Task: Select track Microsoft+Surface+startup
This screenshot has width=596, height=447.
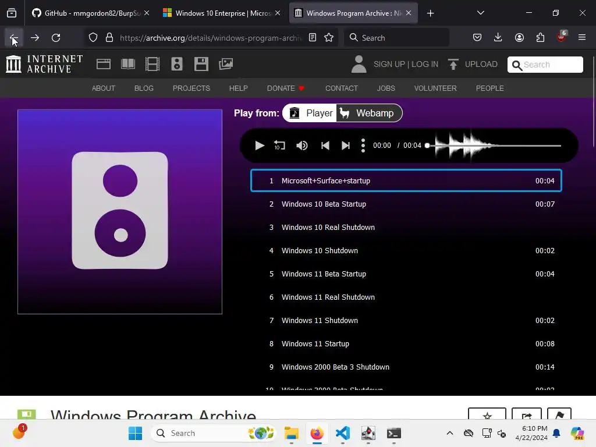Action: click(x=406, y=180)
